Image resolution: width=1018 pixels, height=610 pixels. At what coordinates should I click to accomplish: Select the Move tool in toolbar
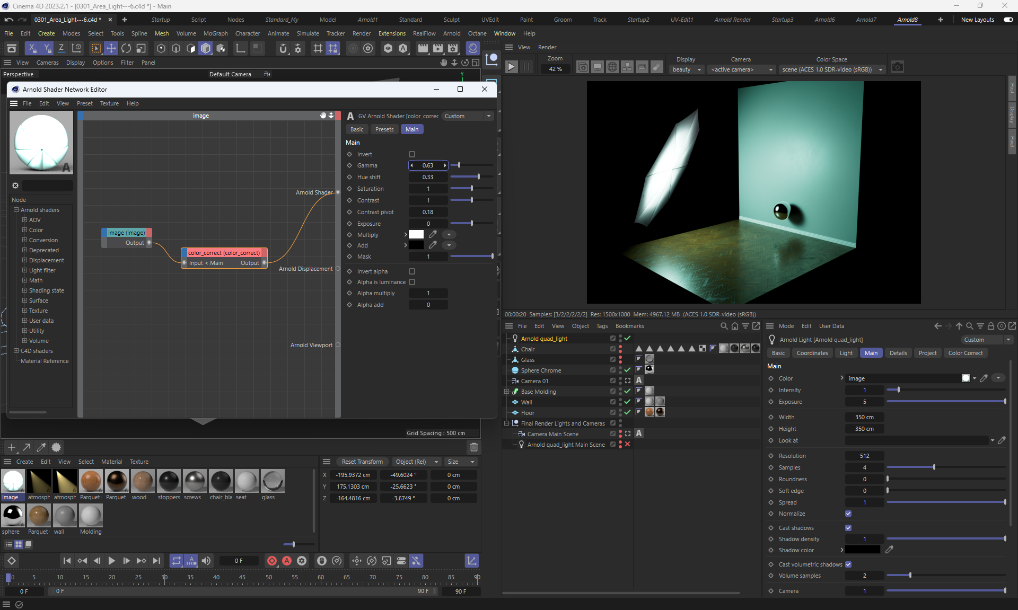[111, 49]
